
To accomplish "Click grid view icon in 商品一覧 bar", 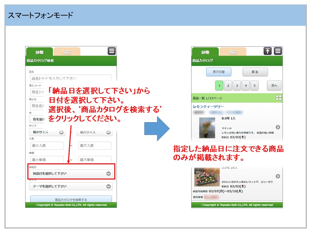I will click(x=278, y=98).
